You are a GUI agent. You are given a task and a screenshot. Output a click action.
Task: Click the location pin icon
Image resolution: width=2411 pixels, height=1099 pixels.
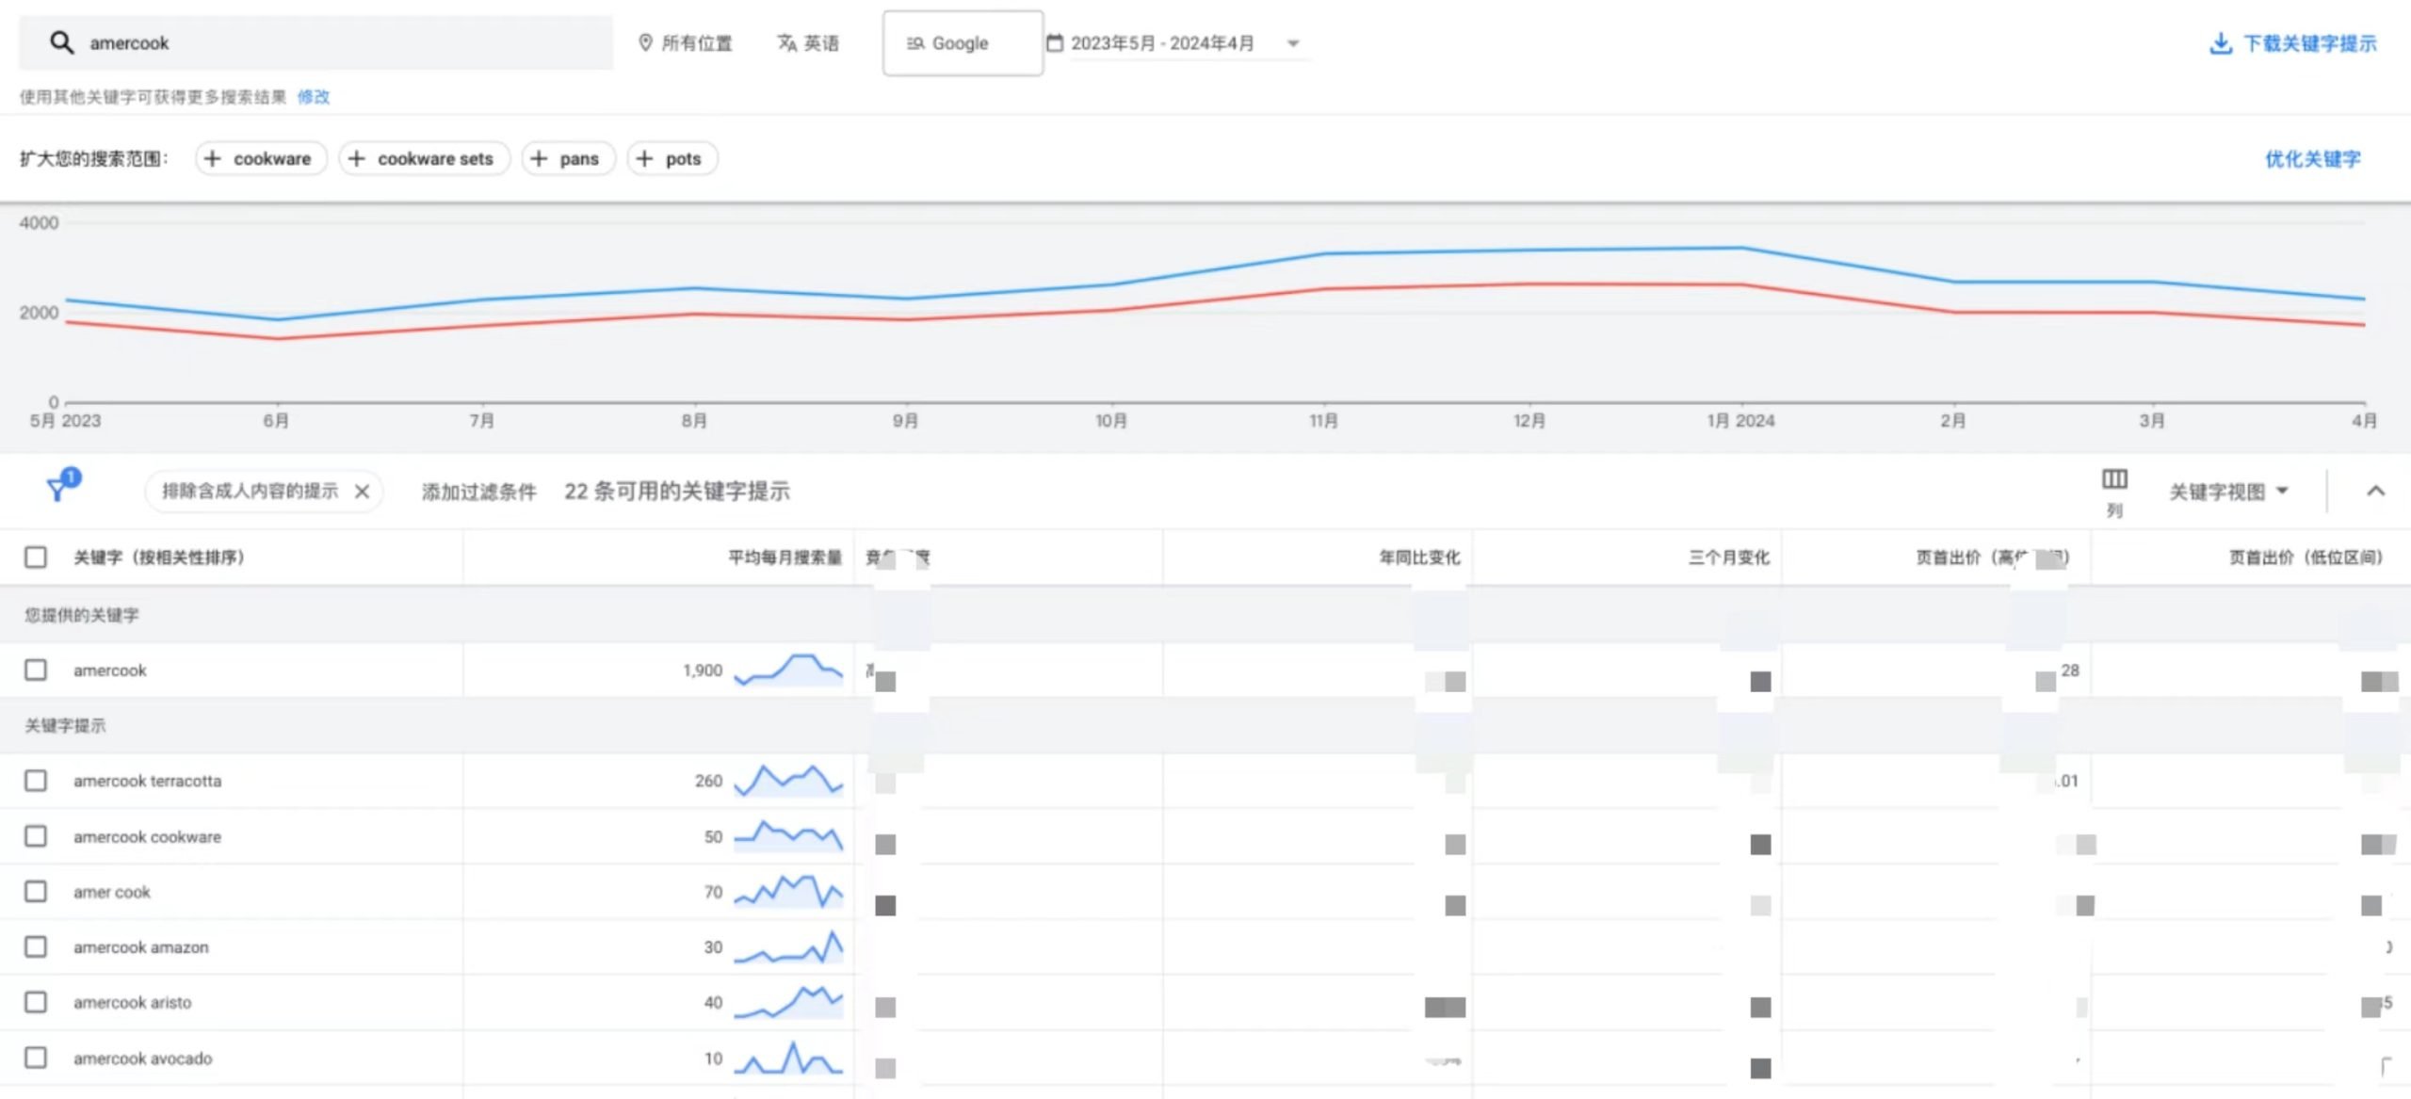pyautogui.click(x=645, y=42)
